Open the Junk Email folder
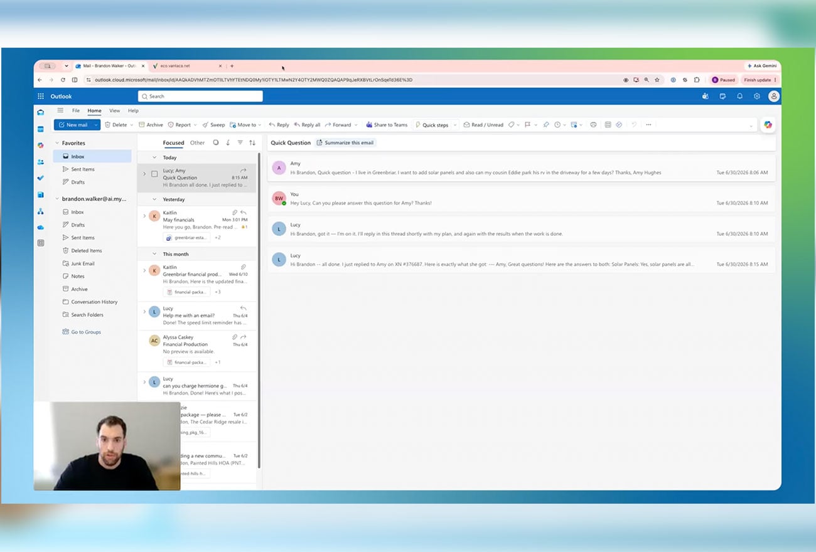The width and height of the screenshot is (816, 552). pyautogui.click(x=83, y=263)
